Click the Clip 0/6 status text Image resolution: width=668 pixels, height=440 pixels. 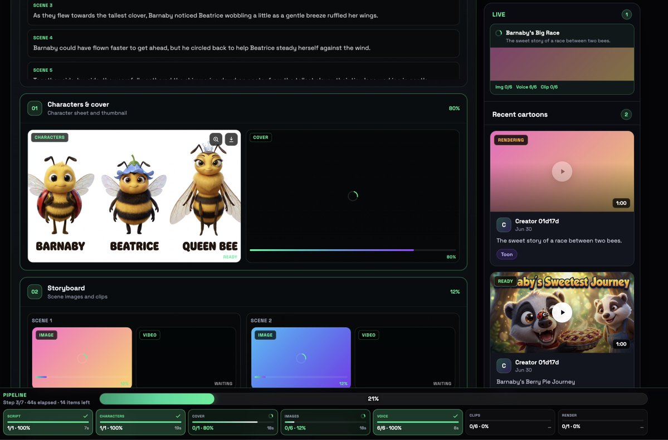pos(549,87)
